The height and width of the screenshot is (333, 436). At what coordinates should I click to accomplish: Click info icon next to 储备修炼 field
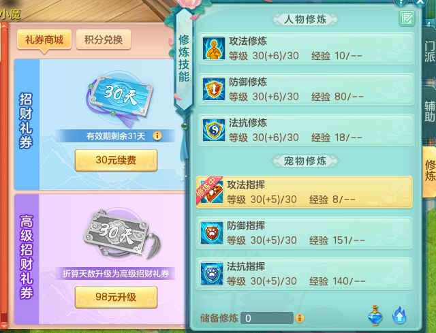point(300,318)
